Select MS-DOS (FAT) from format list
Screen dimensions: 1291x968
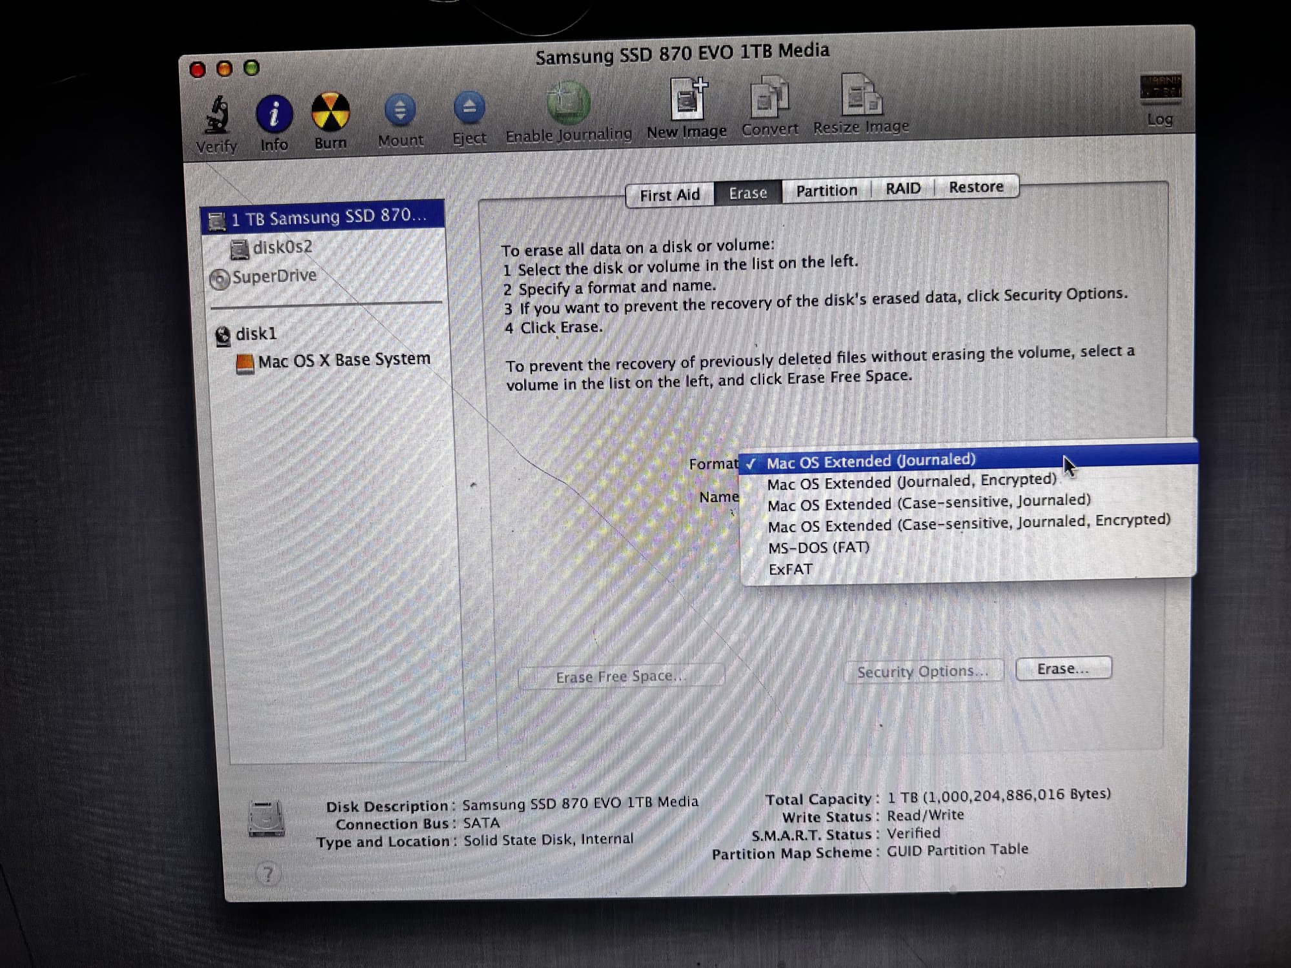point(818,548)
